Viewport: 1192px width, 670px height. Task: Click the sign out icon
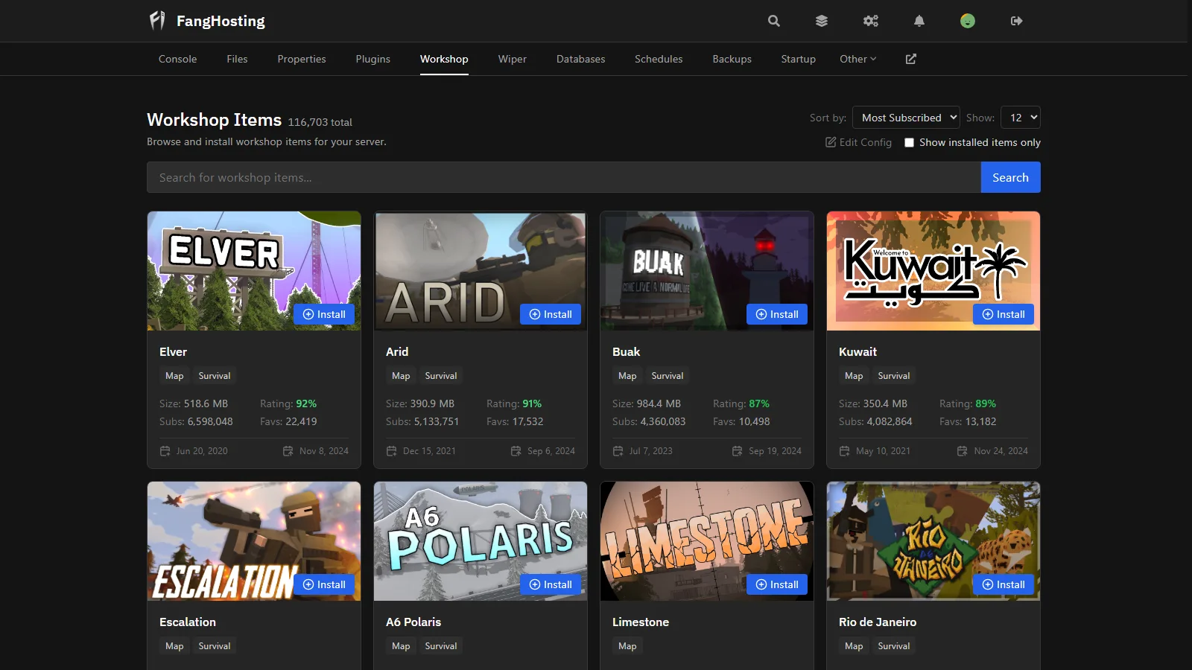pos(1017,21)
